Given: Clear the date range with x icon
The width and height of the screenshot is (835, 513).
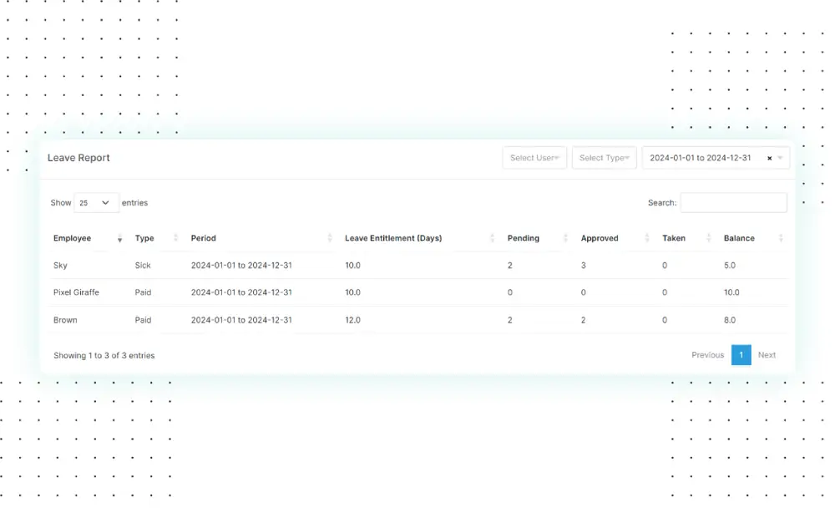Looking at the screenshot, I should (769, 158).
